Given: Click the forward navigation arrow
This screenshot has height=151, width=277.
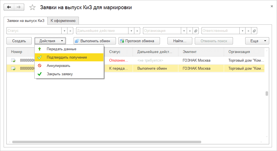Looking at the screenshot, I should (19, 7).
